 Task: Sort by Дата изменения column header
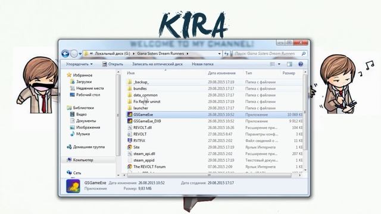[222, 73]
